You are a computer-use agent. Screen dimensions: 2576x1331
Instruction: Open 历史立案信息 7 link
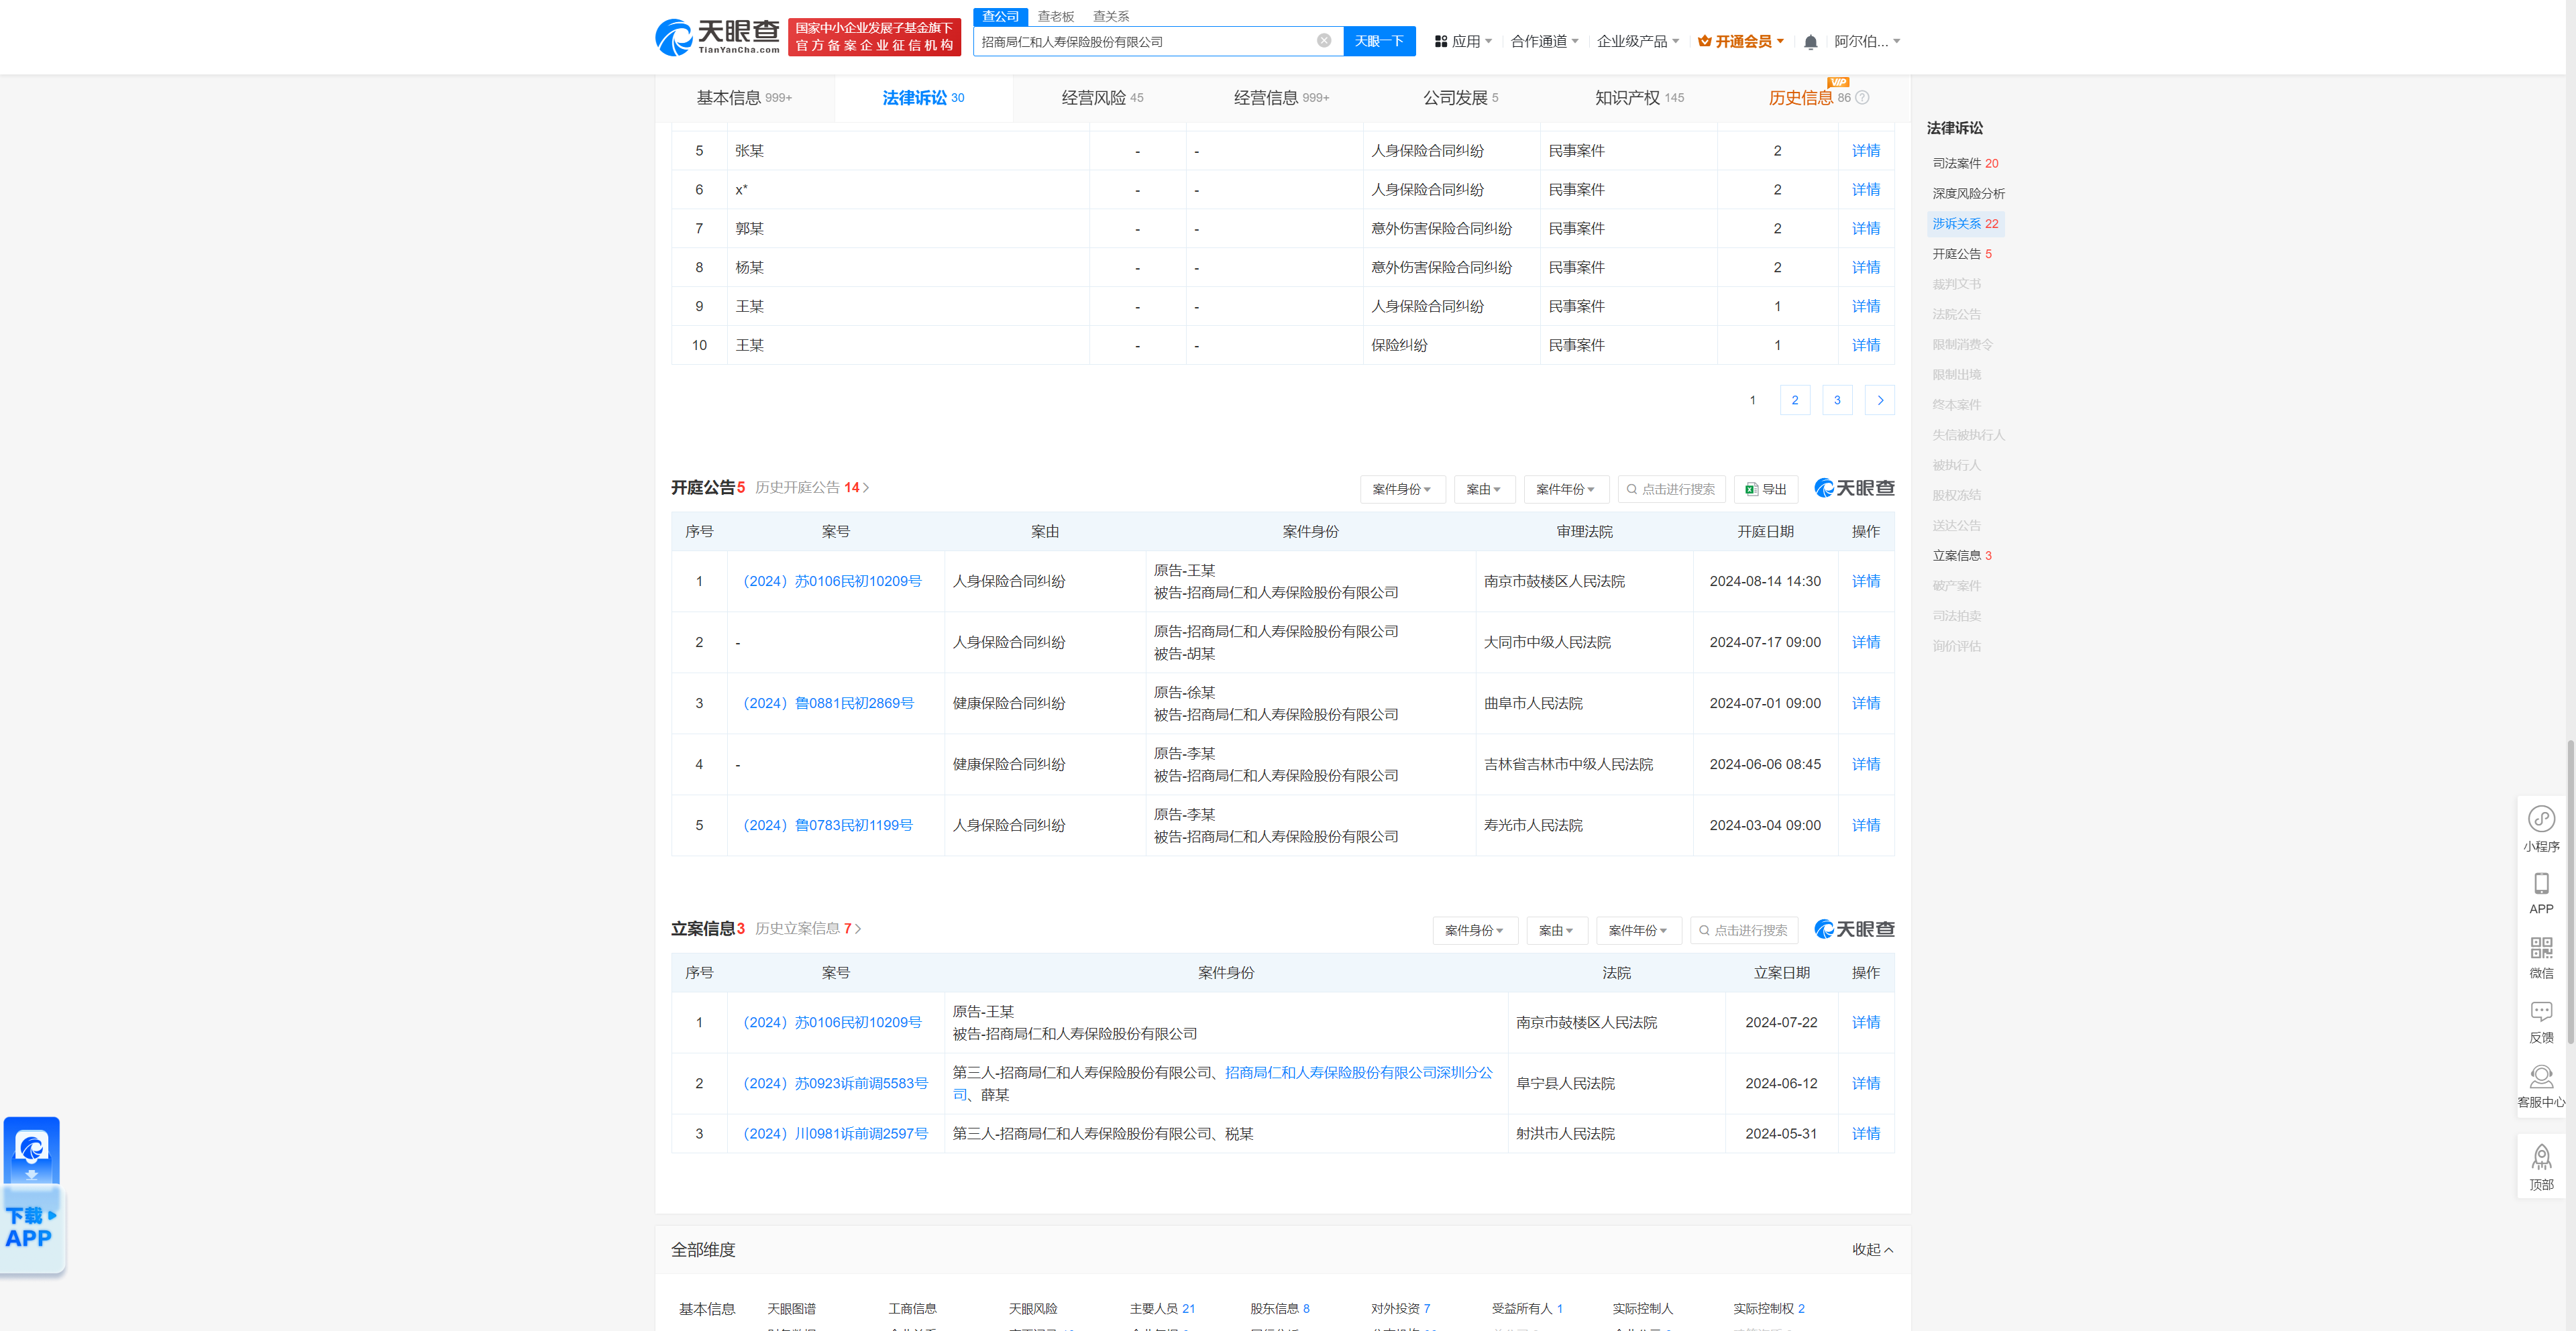(808, 928)
